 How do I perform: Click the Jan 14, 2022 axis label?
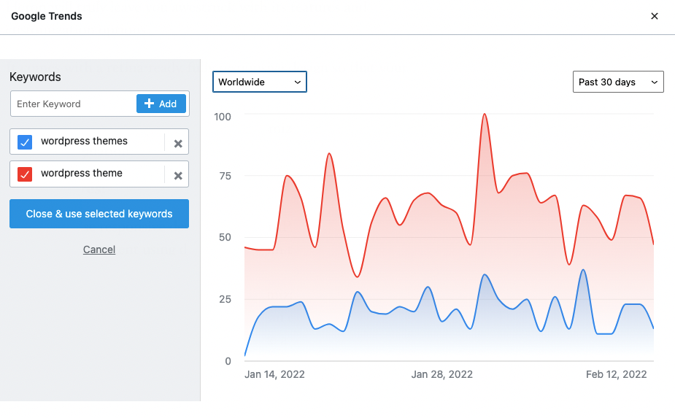click(274, 374)
